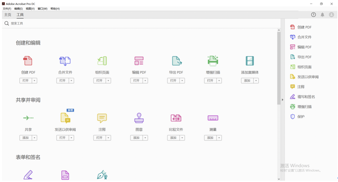The width and height of the screenshot is (338, 182).
Task: Select the 测量 ruler icon
Action: click(x=213, y=118)
